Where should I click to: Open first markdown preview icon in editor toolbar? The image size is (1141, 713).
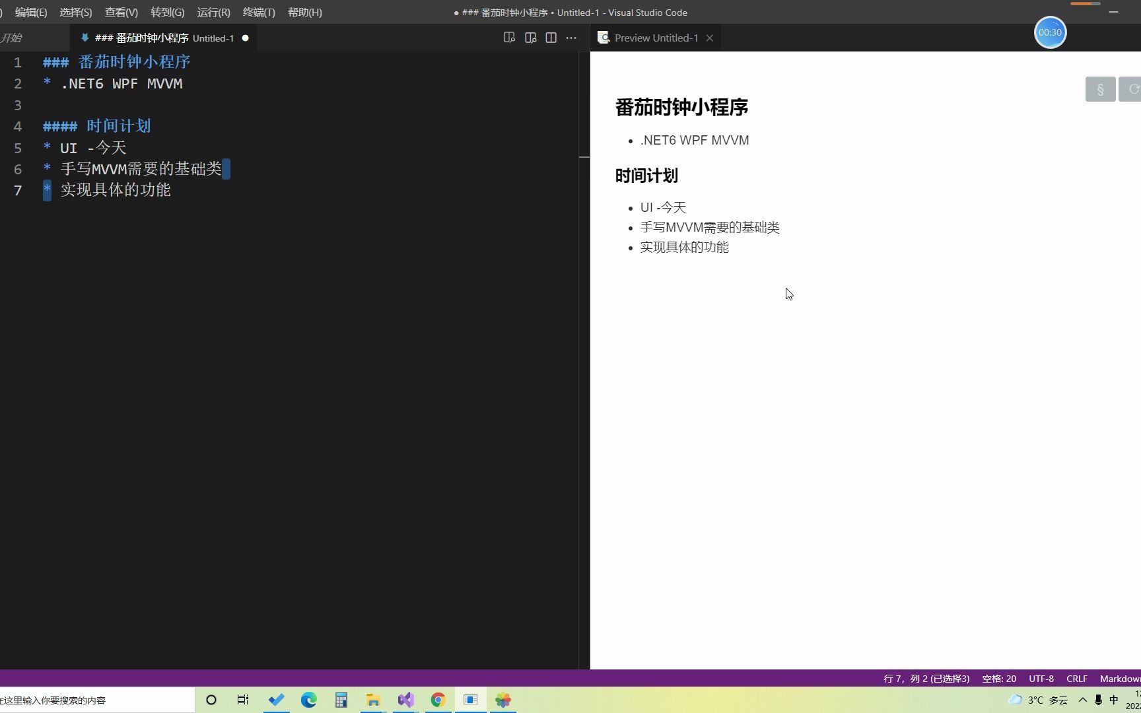509,38
